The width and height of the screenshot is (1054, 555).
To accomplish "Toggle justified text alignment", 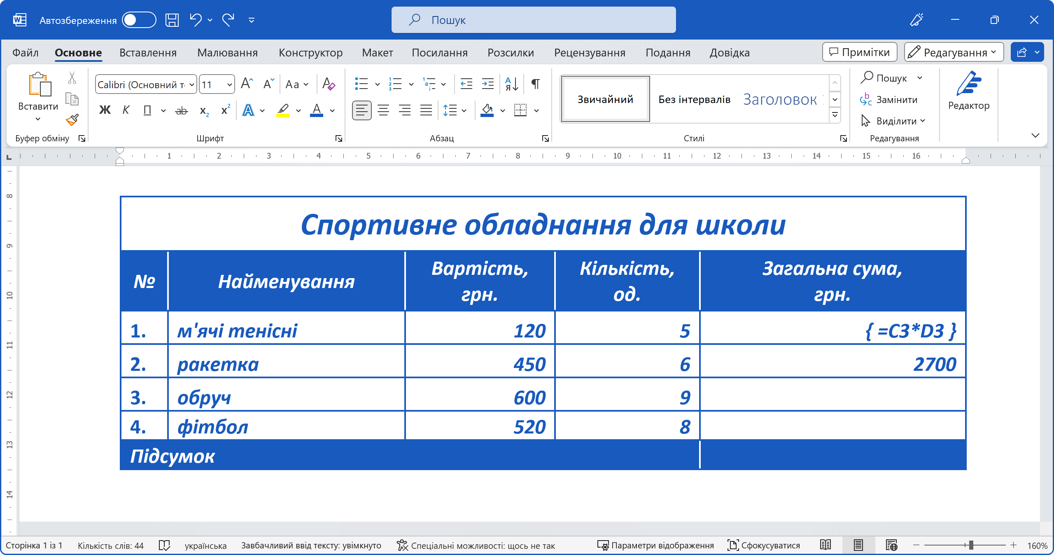I will coord(426,110).
